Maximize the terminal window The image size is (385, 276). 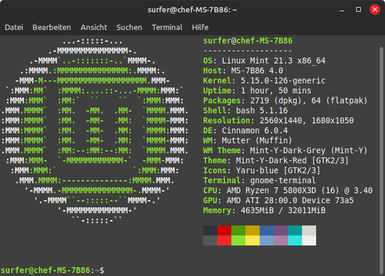point(359,9)
